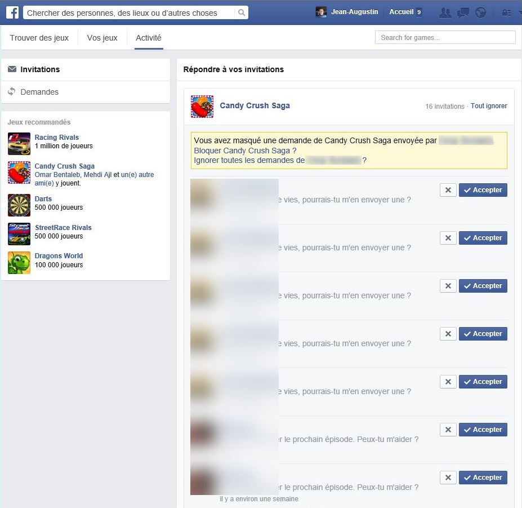Click the '1 million de joueurs' text
Image resolution: width=522 pixels, height=508 pixels.
pyautogui.click(x=64, y=146)
